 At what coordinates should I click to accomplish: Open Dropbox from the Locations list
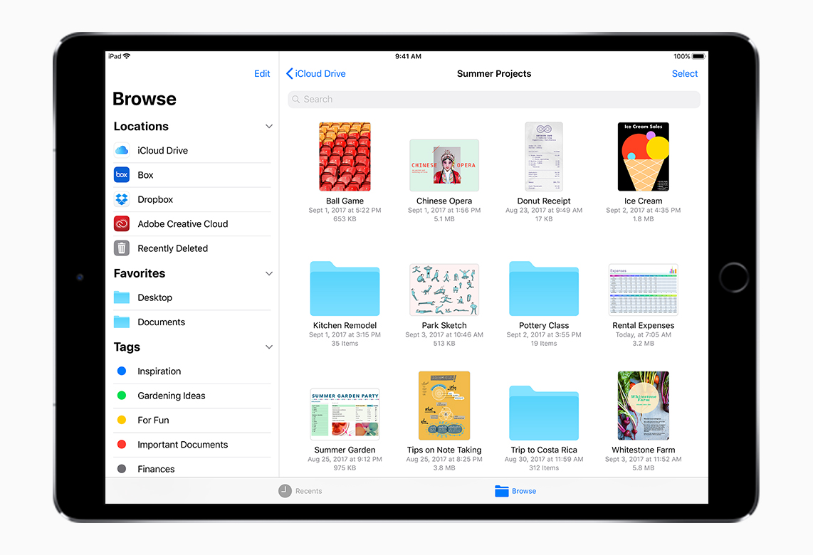[155, 200]
